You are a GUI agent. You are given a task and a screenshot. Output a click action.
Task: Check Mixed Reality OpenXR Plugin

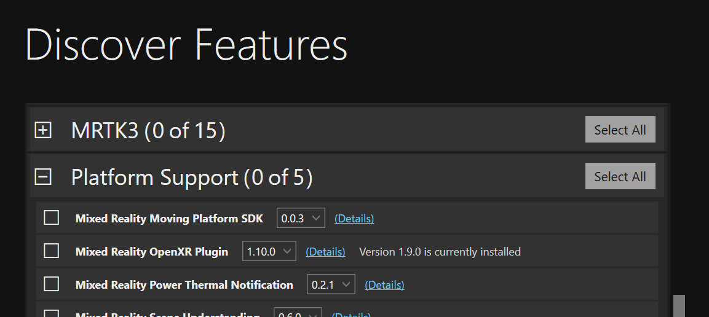pos(51,251)
